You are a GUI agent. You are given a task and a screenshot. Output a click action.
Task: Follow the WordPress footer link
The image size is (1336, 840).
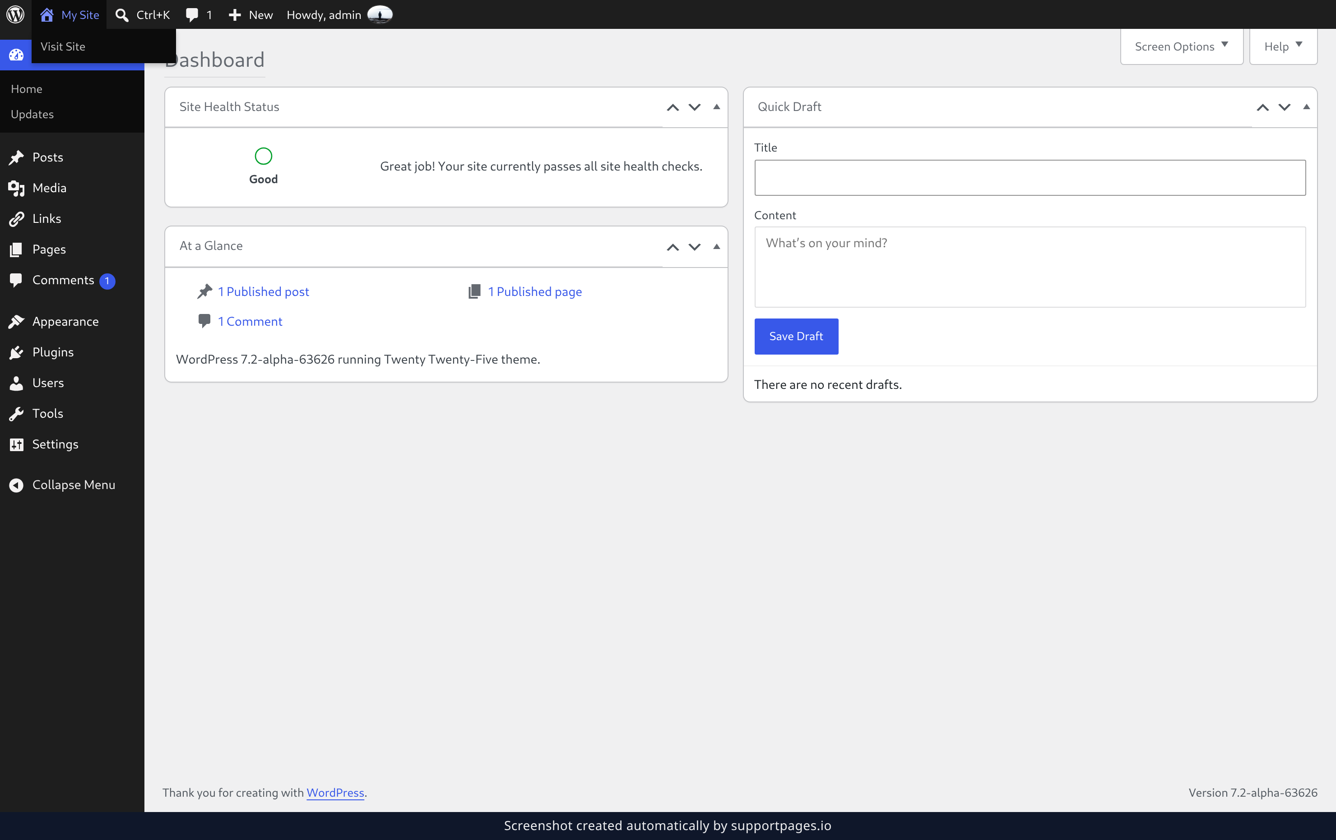point(335,793)
